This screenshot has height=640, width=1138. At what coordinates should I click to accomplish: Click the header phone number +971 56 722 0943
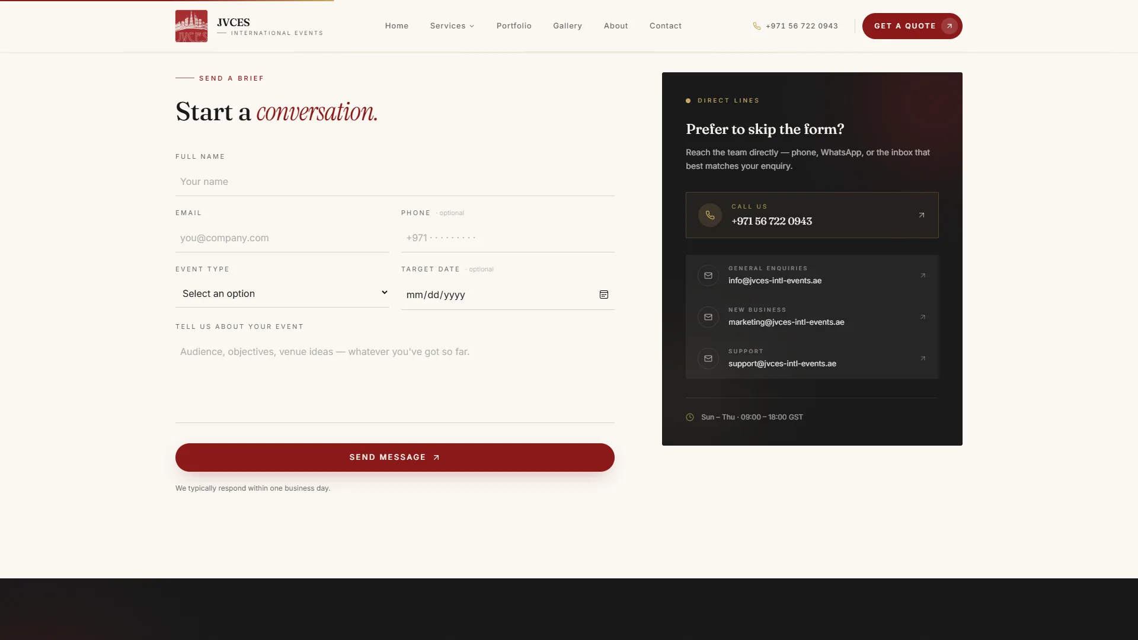(x=802, y=26)
